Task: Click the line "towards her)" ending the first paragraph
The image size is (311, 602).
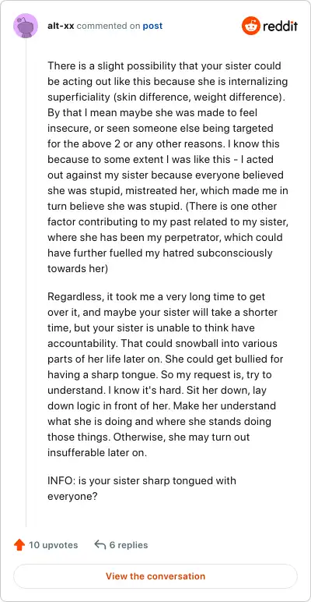Action: click(78, 269)
